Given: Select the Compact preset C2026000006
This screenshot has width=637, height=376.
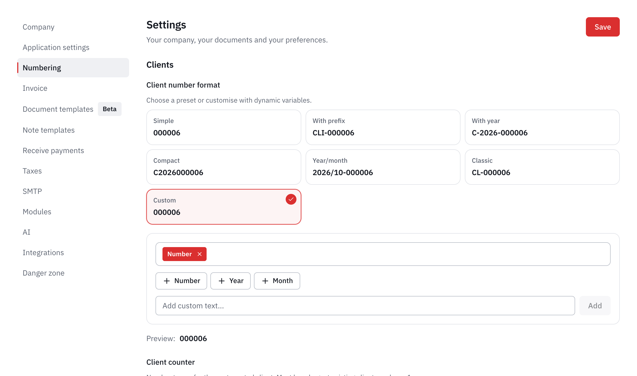Looking at the screenshot, I should 224,167.
